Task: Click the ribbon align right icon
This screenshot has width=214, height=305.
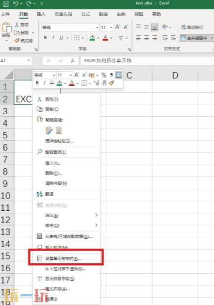Action: [x=155, y=38]
